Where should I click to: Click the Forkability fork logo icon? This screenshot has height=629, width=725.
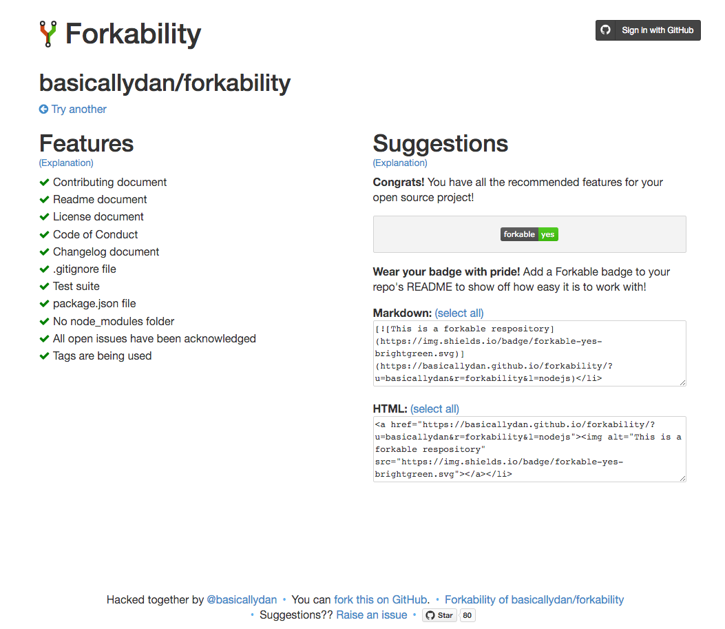pos(47,33)
